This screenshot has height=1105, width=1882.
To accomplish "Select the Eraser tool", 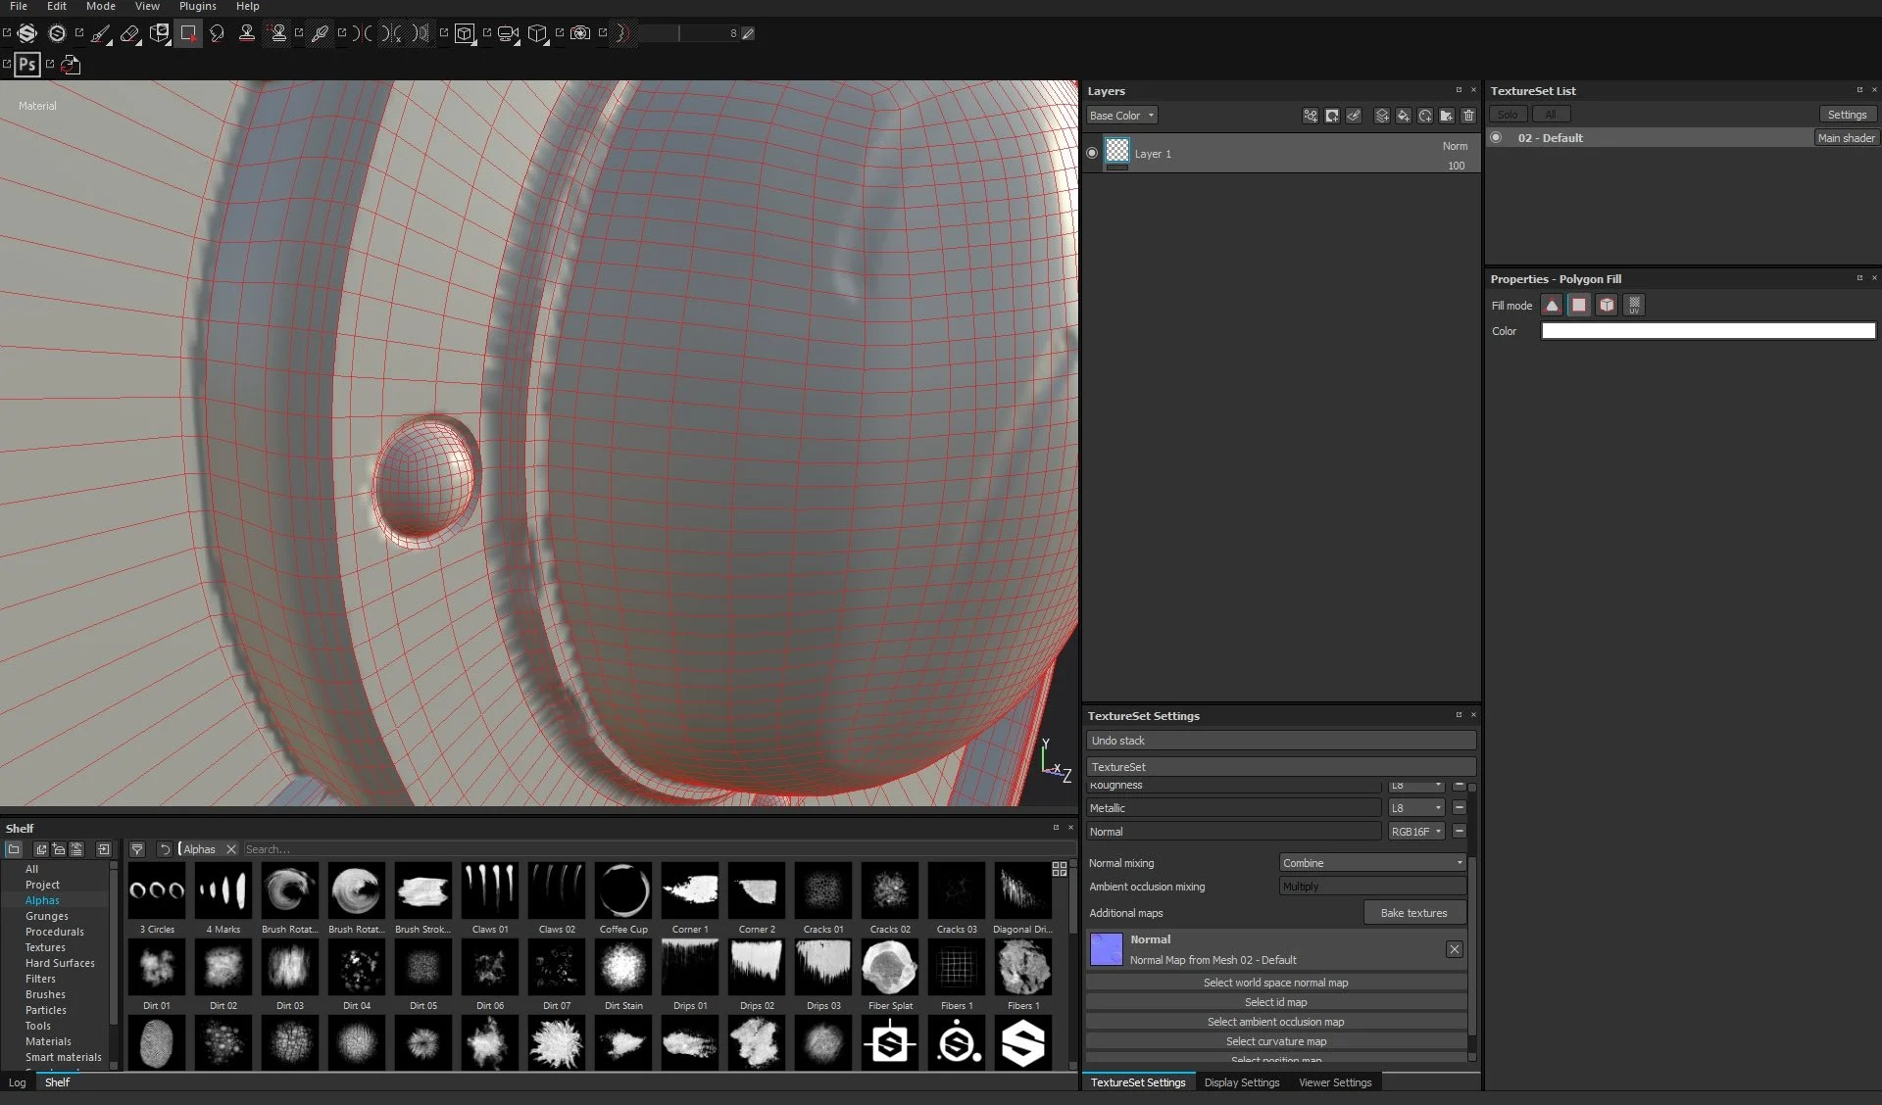I will pos(129,33).
